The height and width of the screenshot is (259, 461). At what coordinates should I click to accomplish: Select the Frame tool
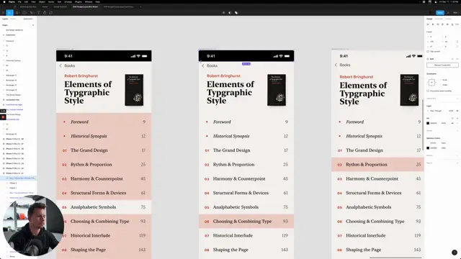click(x=17, y=13)
